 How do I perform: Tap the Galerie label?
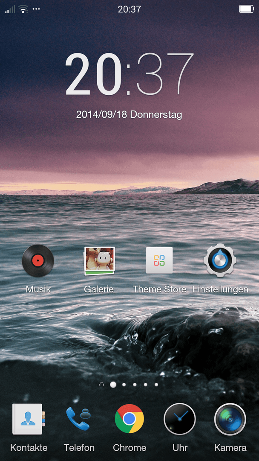(x=99, y=289)
